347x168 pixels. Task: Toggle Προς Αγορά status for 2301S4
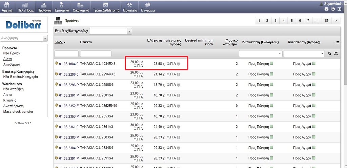click(x=313, y=95)
